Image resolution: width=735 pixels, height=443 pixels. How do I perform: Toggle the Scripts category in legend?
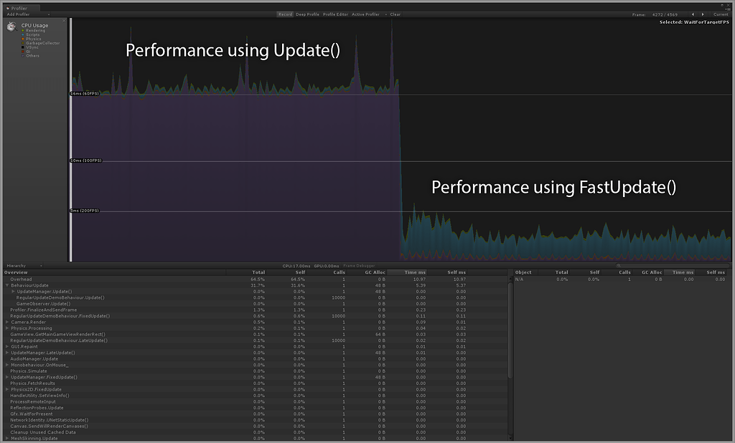pos(34,34)
